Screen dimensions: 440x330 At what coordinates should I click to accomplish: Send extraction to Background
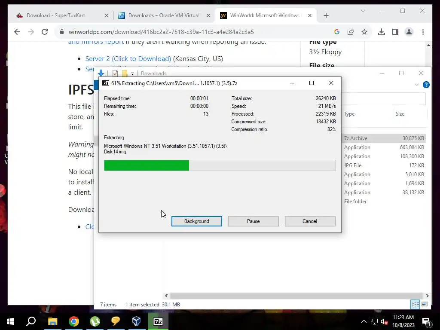coord(196,221)
